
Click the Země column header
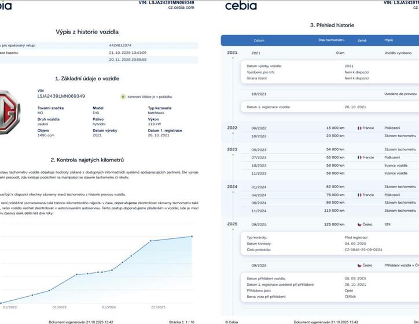click(x=362, y=41)
